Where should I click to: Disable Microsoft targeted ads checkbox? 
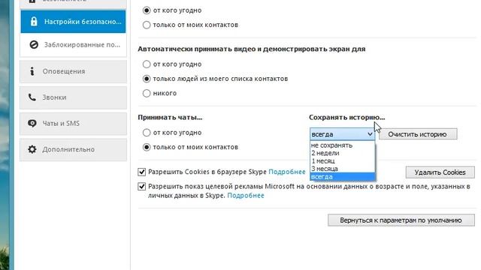click(x=142, y=187)
